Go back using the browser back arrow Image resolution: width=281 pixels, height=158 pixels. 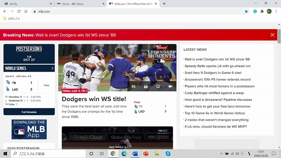pos(5,11)
